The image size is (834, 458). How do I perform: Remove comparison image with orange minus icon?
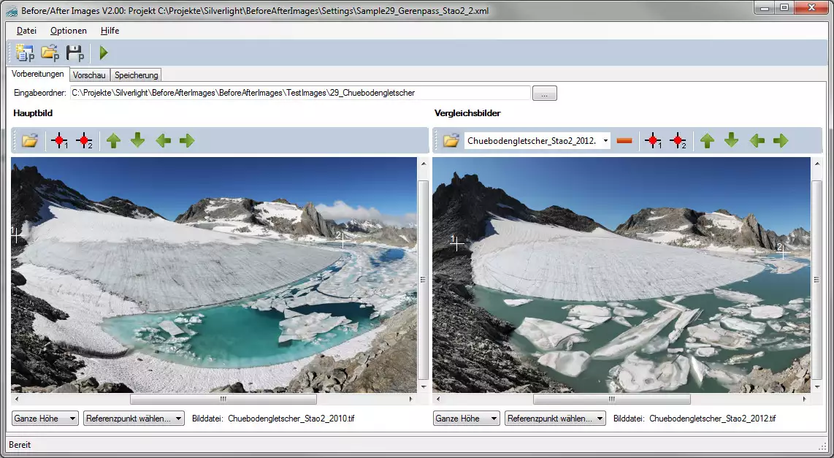coord(624,141)
